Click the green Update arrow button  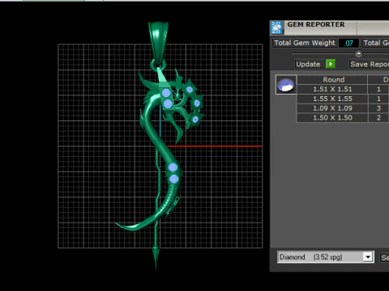331,64
